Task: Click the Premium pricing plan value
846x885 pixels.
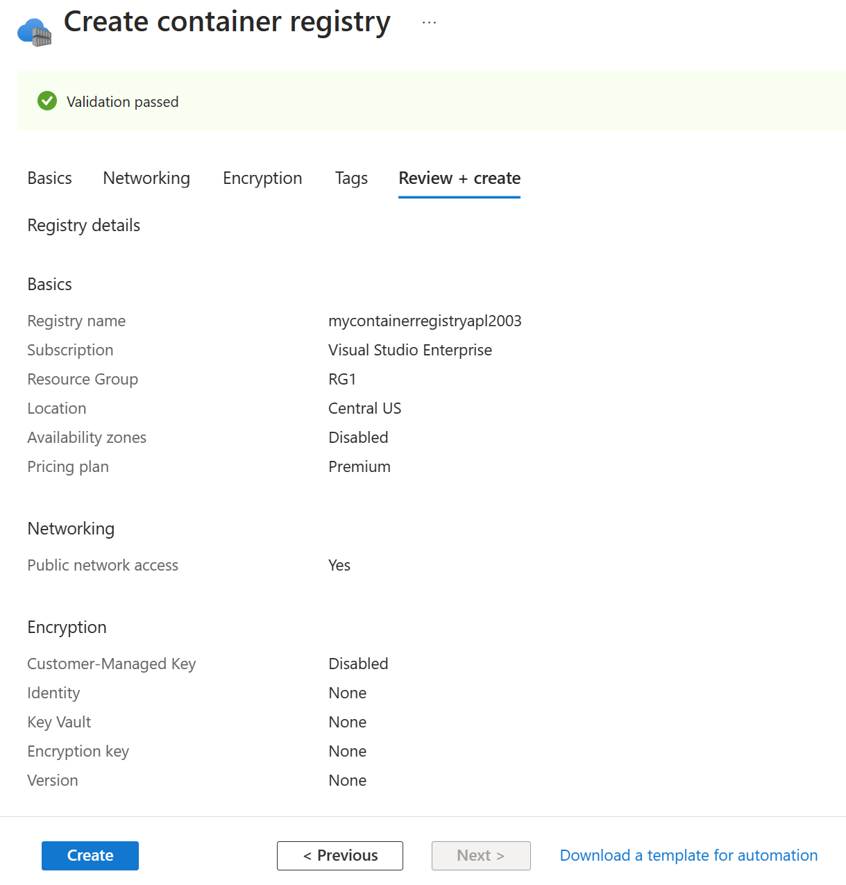Action: tap(359, 466)
